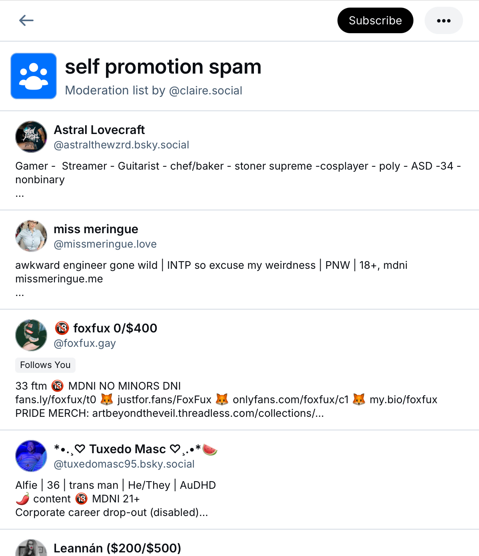This screenshot has width=479, height=556.
Task: Click the blue moderation list group icon
Action: pyautogui.click(x=34, y=76)
